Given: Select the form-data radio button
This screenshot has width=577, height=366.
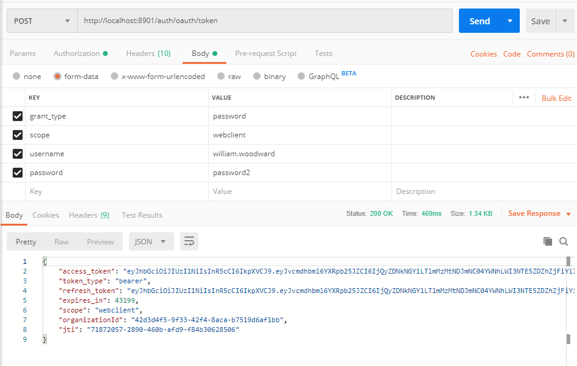Looking at the screenshot, I should (57, 76).
